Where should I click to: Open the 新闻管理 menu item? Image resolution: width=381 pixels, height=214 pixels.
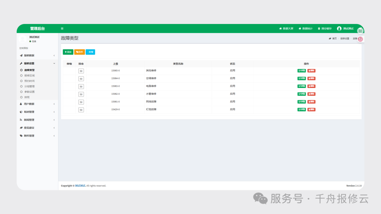coord(29,120)
